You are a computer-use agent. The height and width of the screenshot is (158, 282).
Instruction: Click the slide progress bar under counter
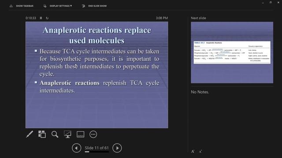coord(97,152)
